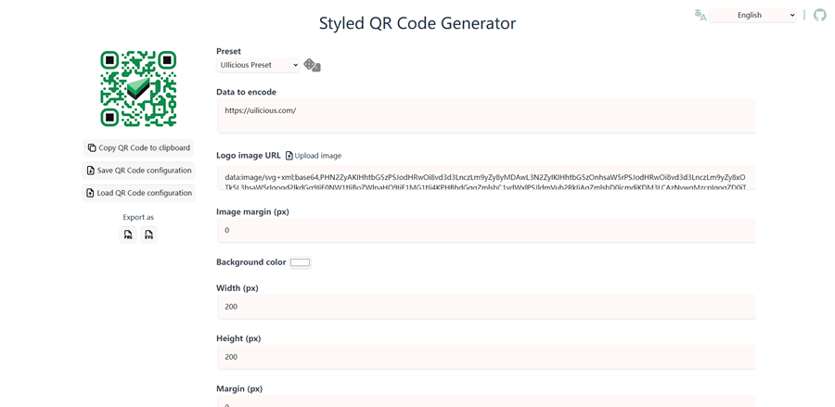
Task: Export the QR code as SVG
Action: 148,235
